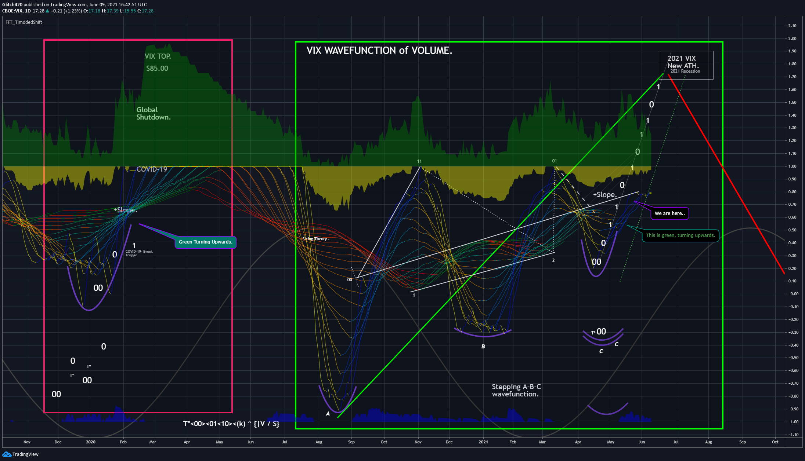
Task: Select the 0.50 value on the price scale
Action: click(792, 230)
